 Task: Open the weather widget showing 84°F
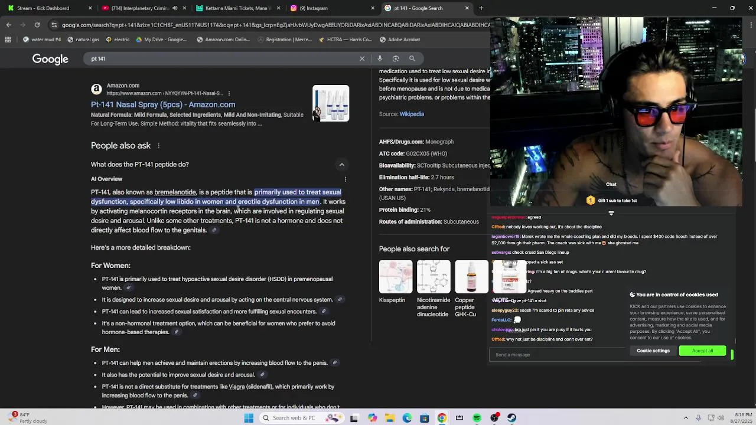pyautogui.click(x=27, y=417)
